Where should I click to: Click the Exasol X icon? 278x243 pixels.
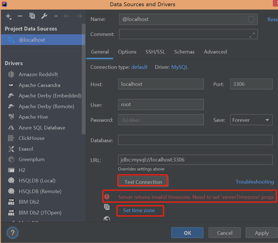(x=11, y=149)
